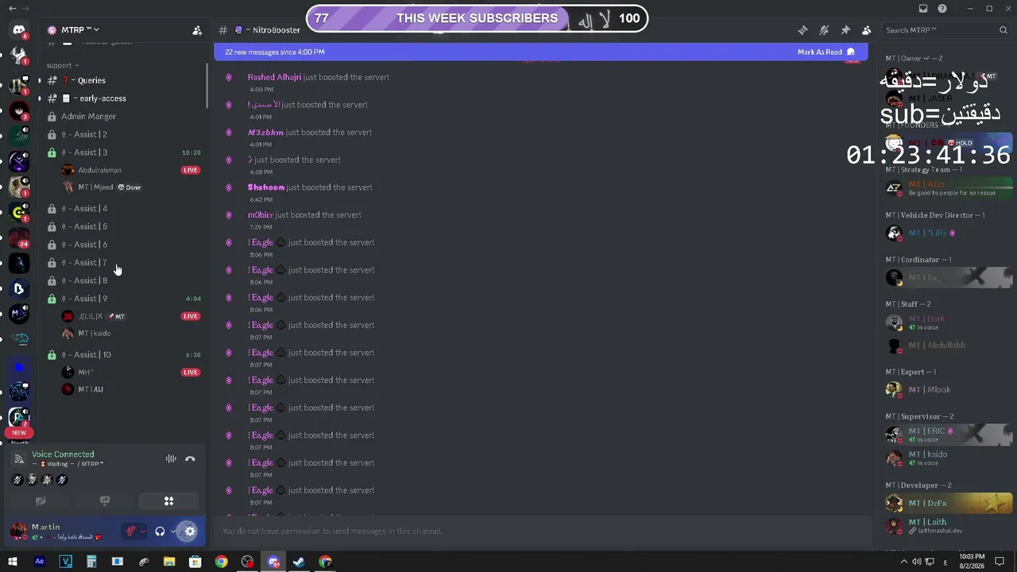Collapse the support category

click(x=62, y=65)
